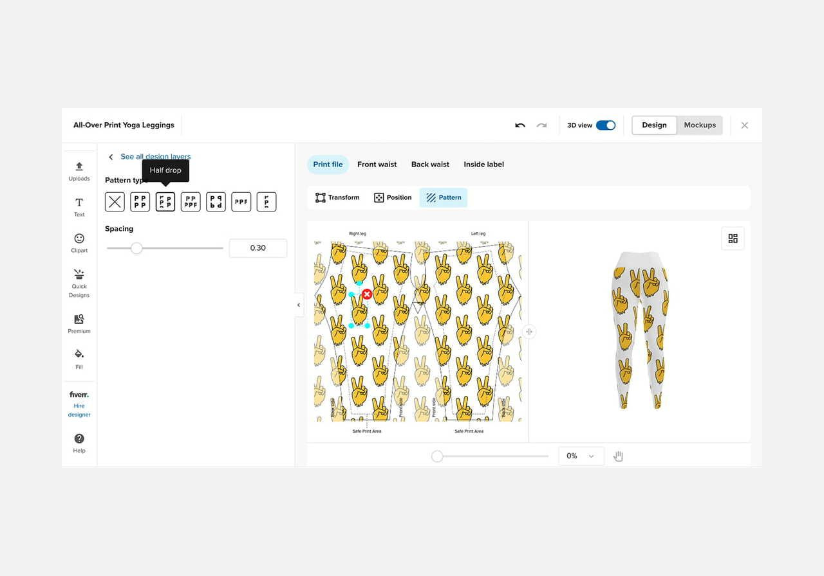
Task: Open the Inside label tab
Action: [483, 164]
